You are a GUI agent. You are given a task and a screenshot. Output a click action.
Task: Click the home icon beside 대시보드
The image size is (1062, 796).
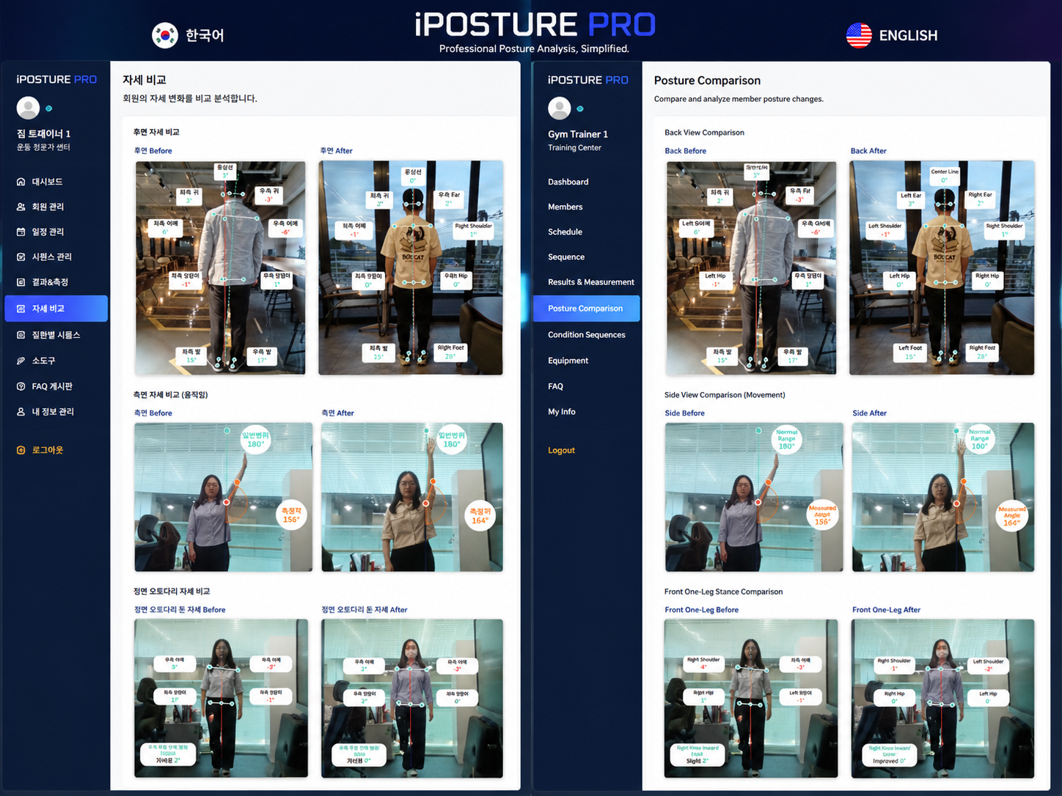(x=21, y=182)
